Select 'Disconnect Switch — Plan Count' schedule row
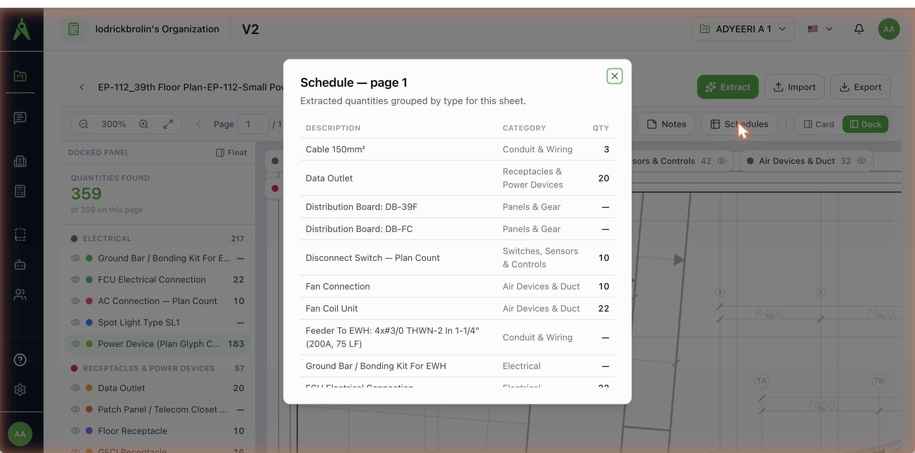Image resolution: width=915 pixels, height=453 pixels. click(457, 257)
